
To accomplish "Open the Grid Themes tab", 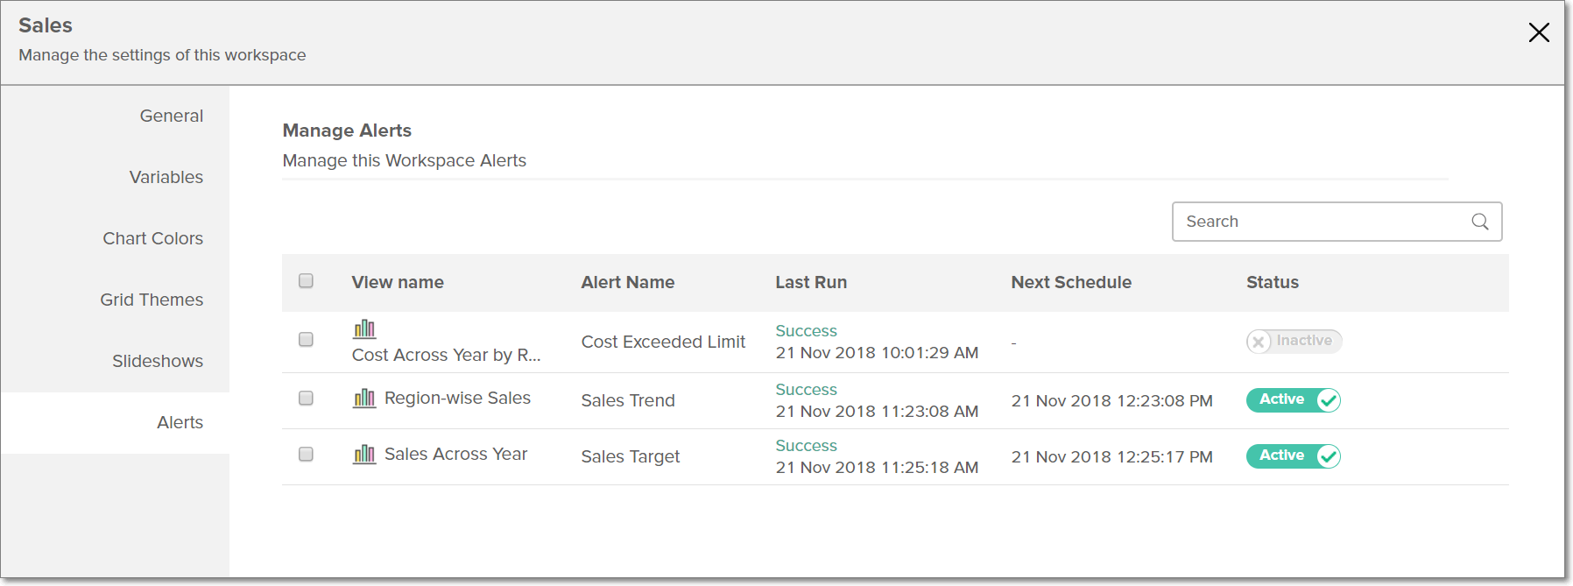I will tap(151, 300).
